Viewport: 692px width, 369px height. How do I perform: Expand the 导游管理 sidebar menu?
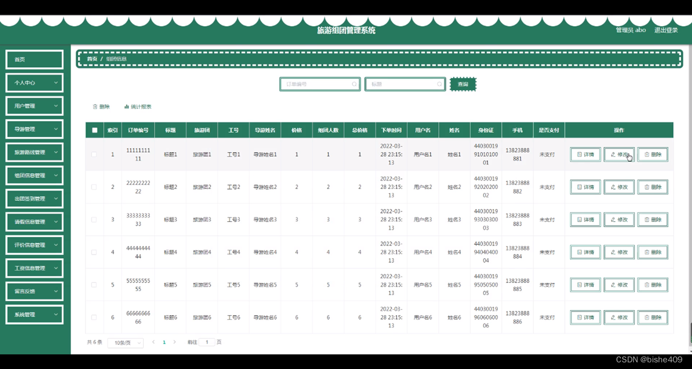[35, 129]
